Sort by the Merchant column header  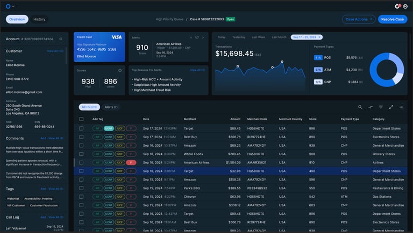190,119
